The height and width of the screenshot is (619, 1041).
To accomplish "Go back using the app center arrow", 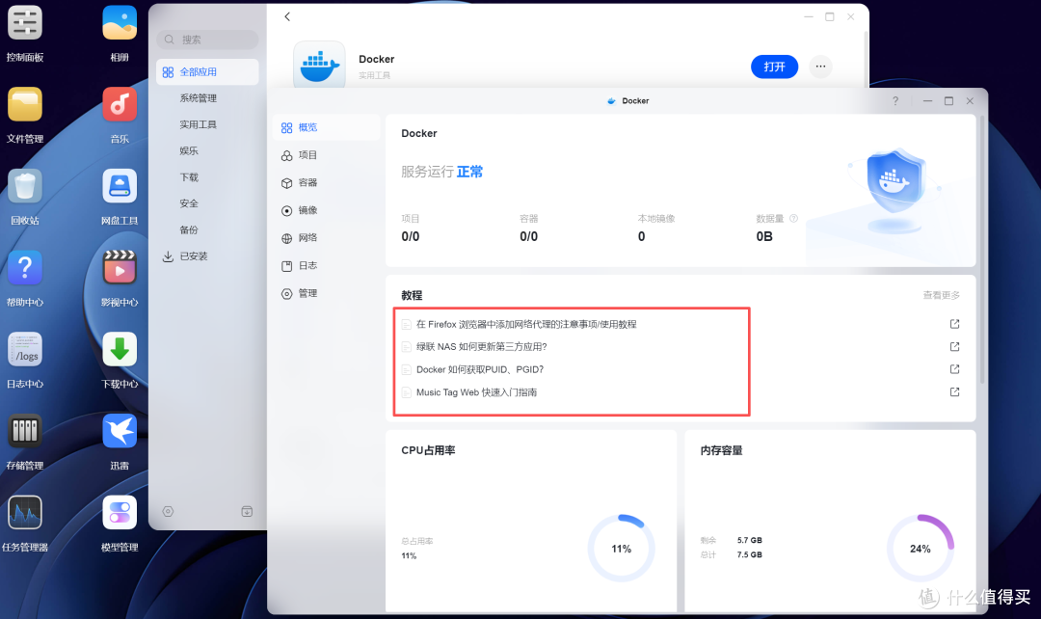I will [287, 16].
